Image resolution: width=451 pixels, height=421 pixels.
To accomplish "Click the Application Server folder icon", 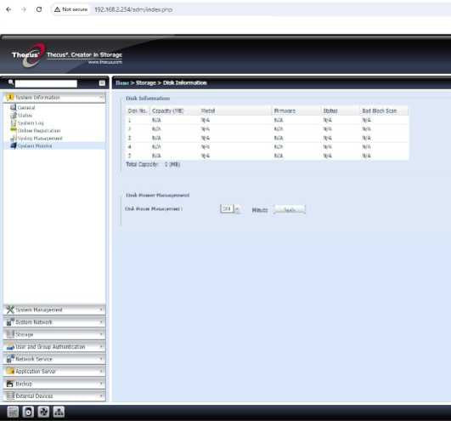I will pos(10,371).
